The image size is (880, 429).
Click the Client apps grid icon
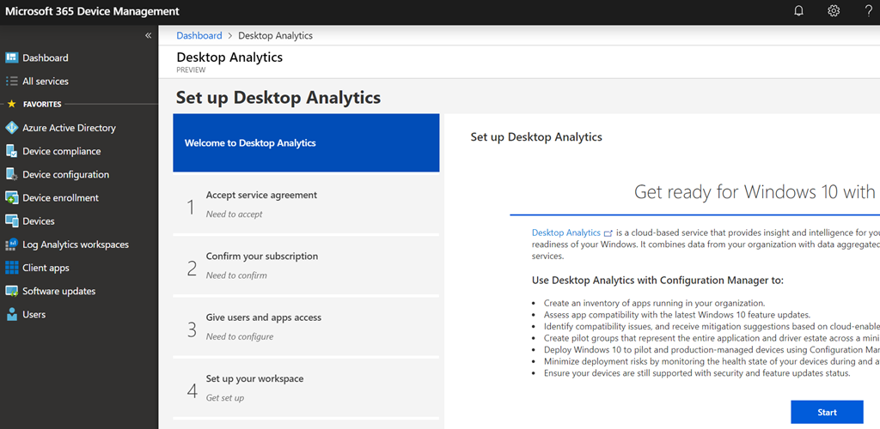click(12, 268)
